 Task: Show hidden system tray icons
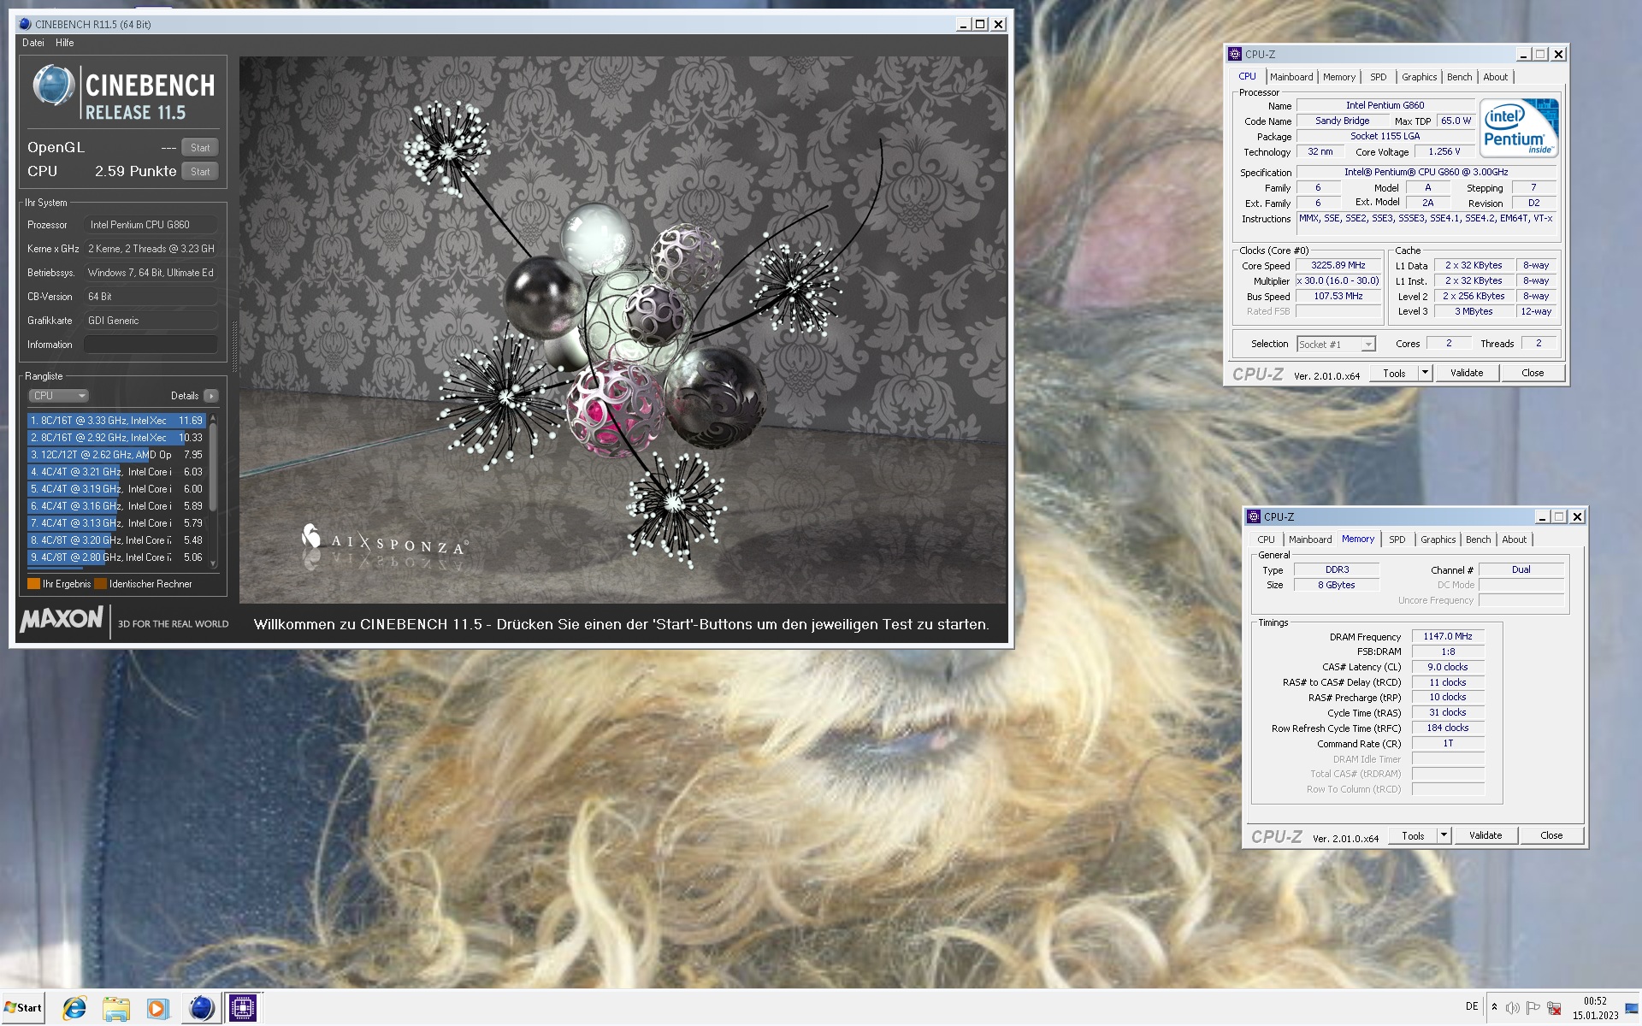point(1494,1006)
